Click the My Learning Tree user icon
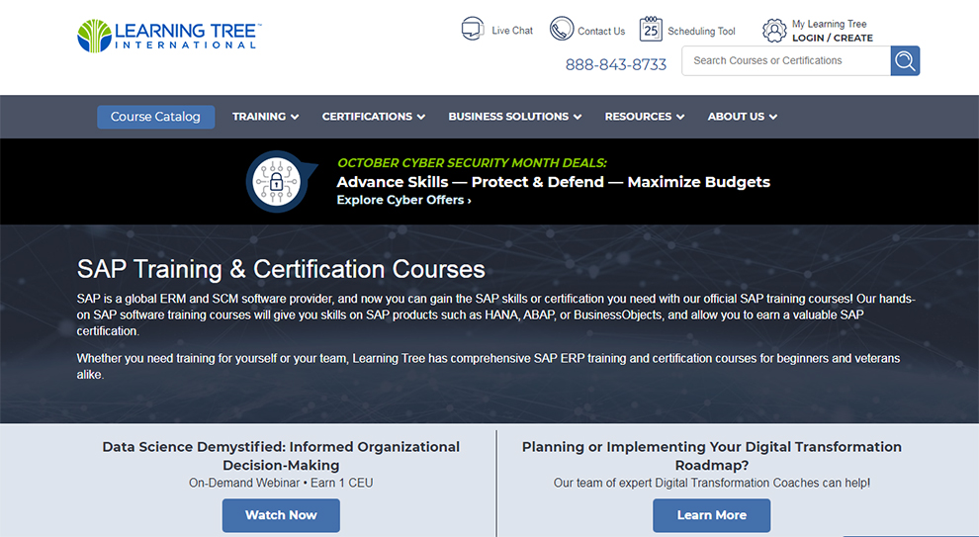Image resolution: width=979 pixels, height=537 pixels. point(774,30)
